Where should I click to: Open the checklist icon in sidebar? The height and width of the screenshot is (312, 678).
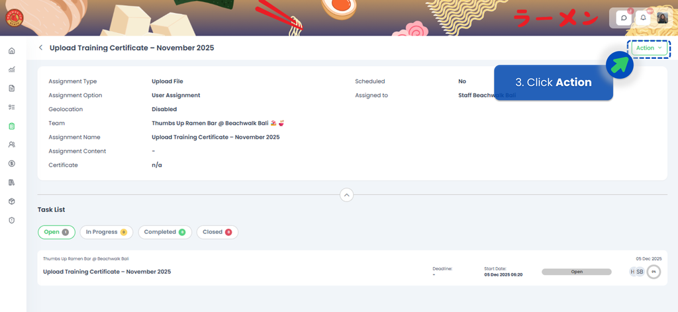(x=11, y=107)
